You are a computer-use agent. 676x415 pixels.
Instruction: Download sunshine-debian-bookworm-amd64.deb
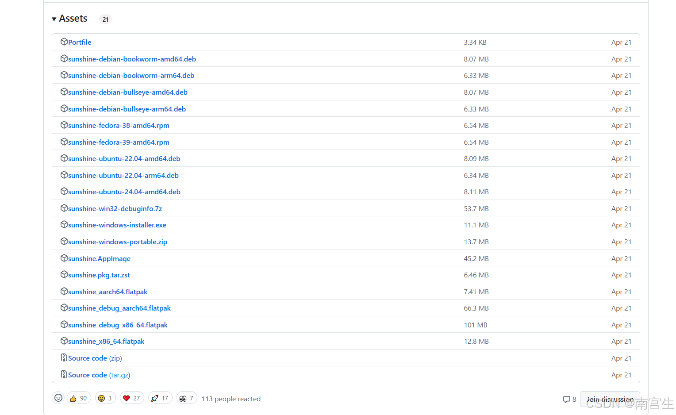pyautogui.click(x=132, y=59)
